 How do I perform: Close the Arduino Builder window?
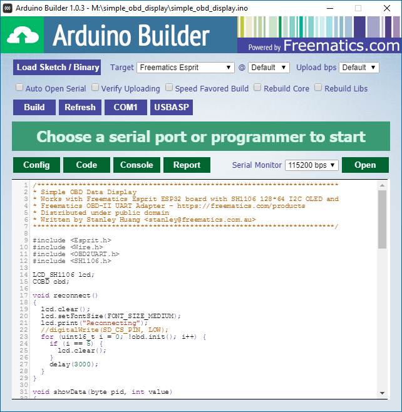tap(387, 8)
